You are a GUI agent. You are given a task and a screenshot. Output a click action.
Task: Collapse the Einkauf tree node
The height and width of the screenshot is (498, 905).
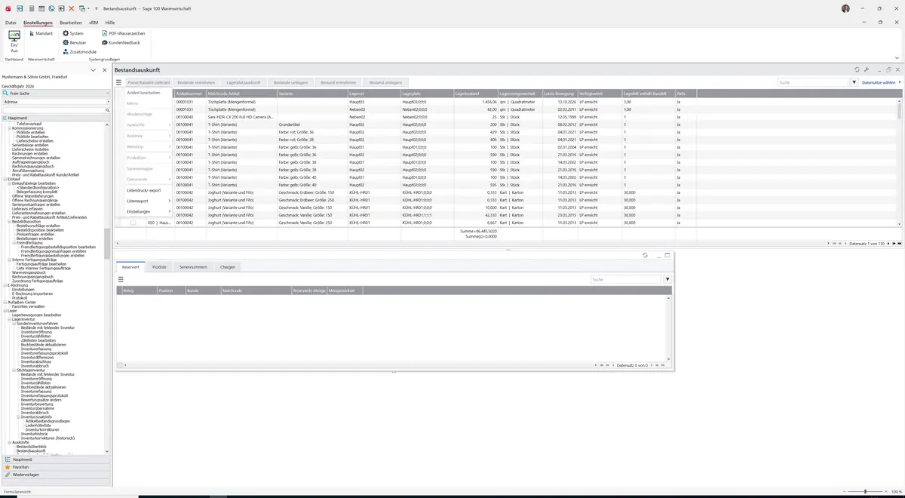[x=5, y=179]
